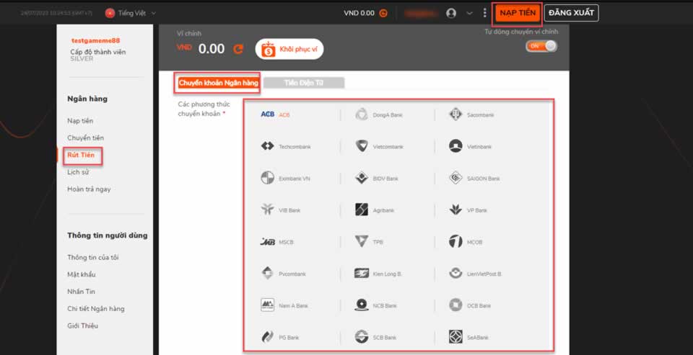Select the VIB Bank logo
The height and width of the screenshot is (355, 693).
click(x=267, y=210)
